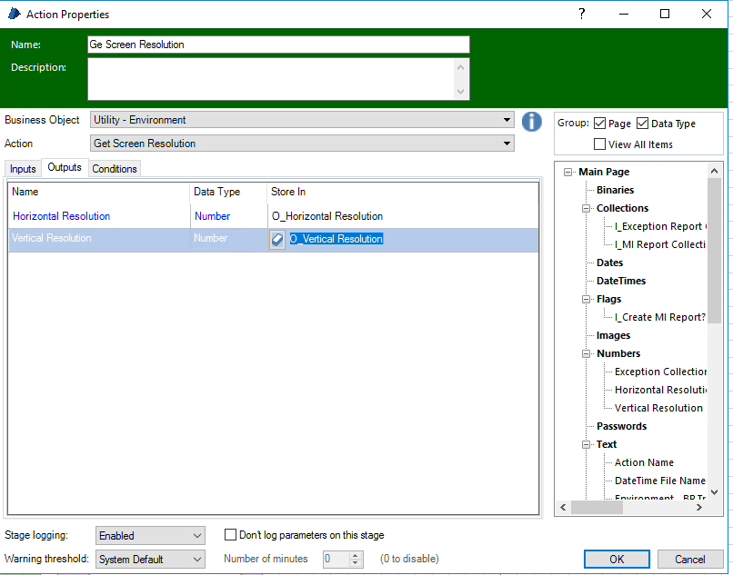Click the Blue Prism title bar icon

coord(13,14)
